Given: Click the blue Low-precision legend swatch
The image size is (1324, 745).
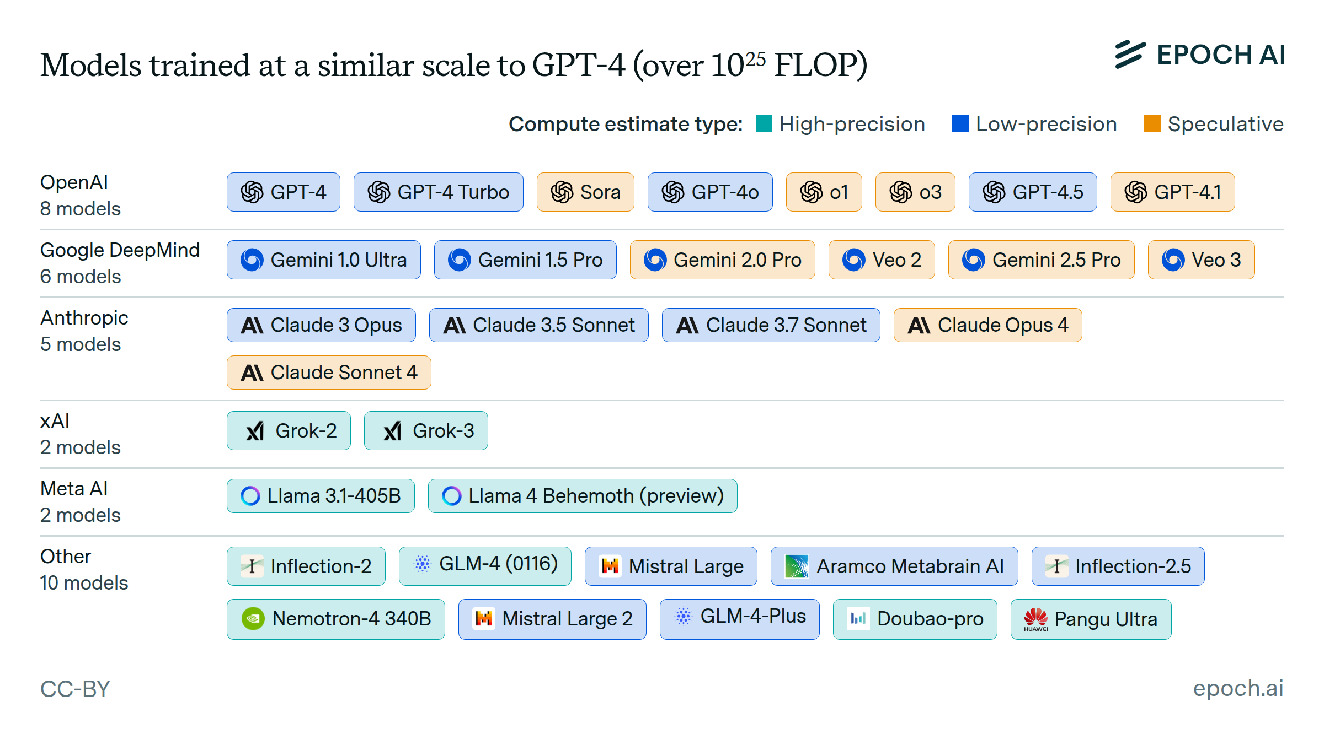Looking at the screenshot, I should pyautogui.click(x=960, y=124).
